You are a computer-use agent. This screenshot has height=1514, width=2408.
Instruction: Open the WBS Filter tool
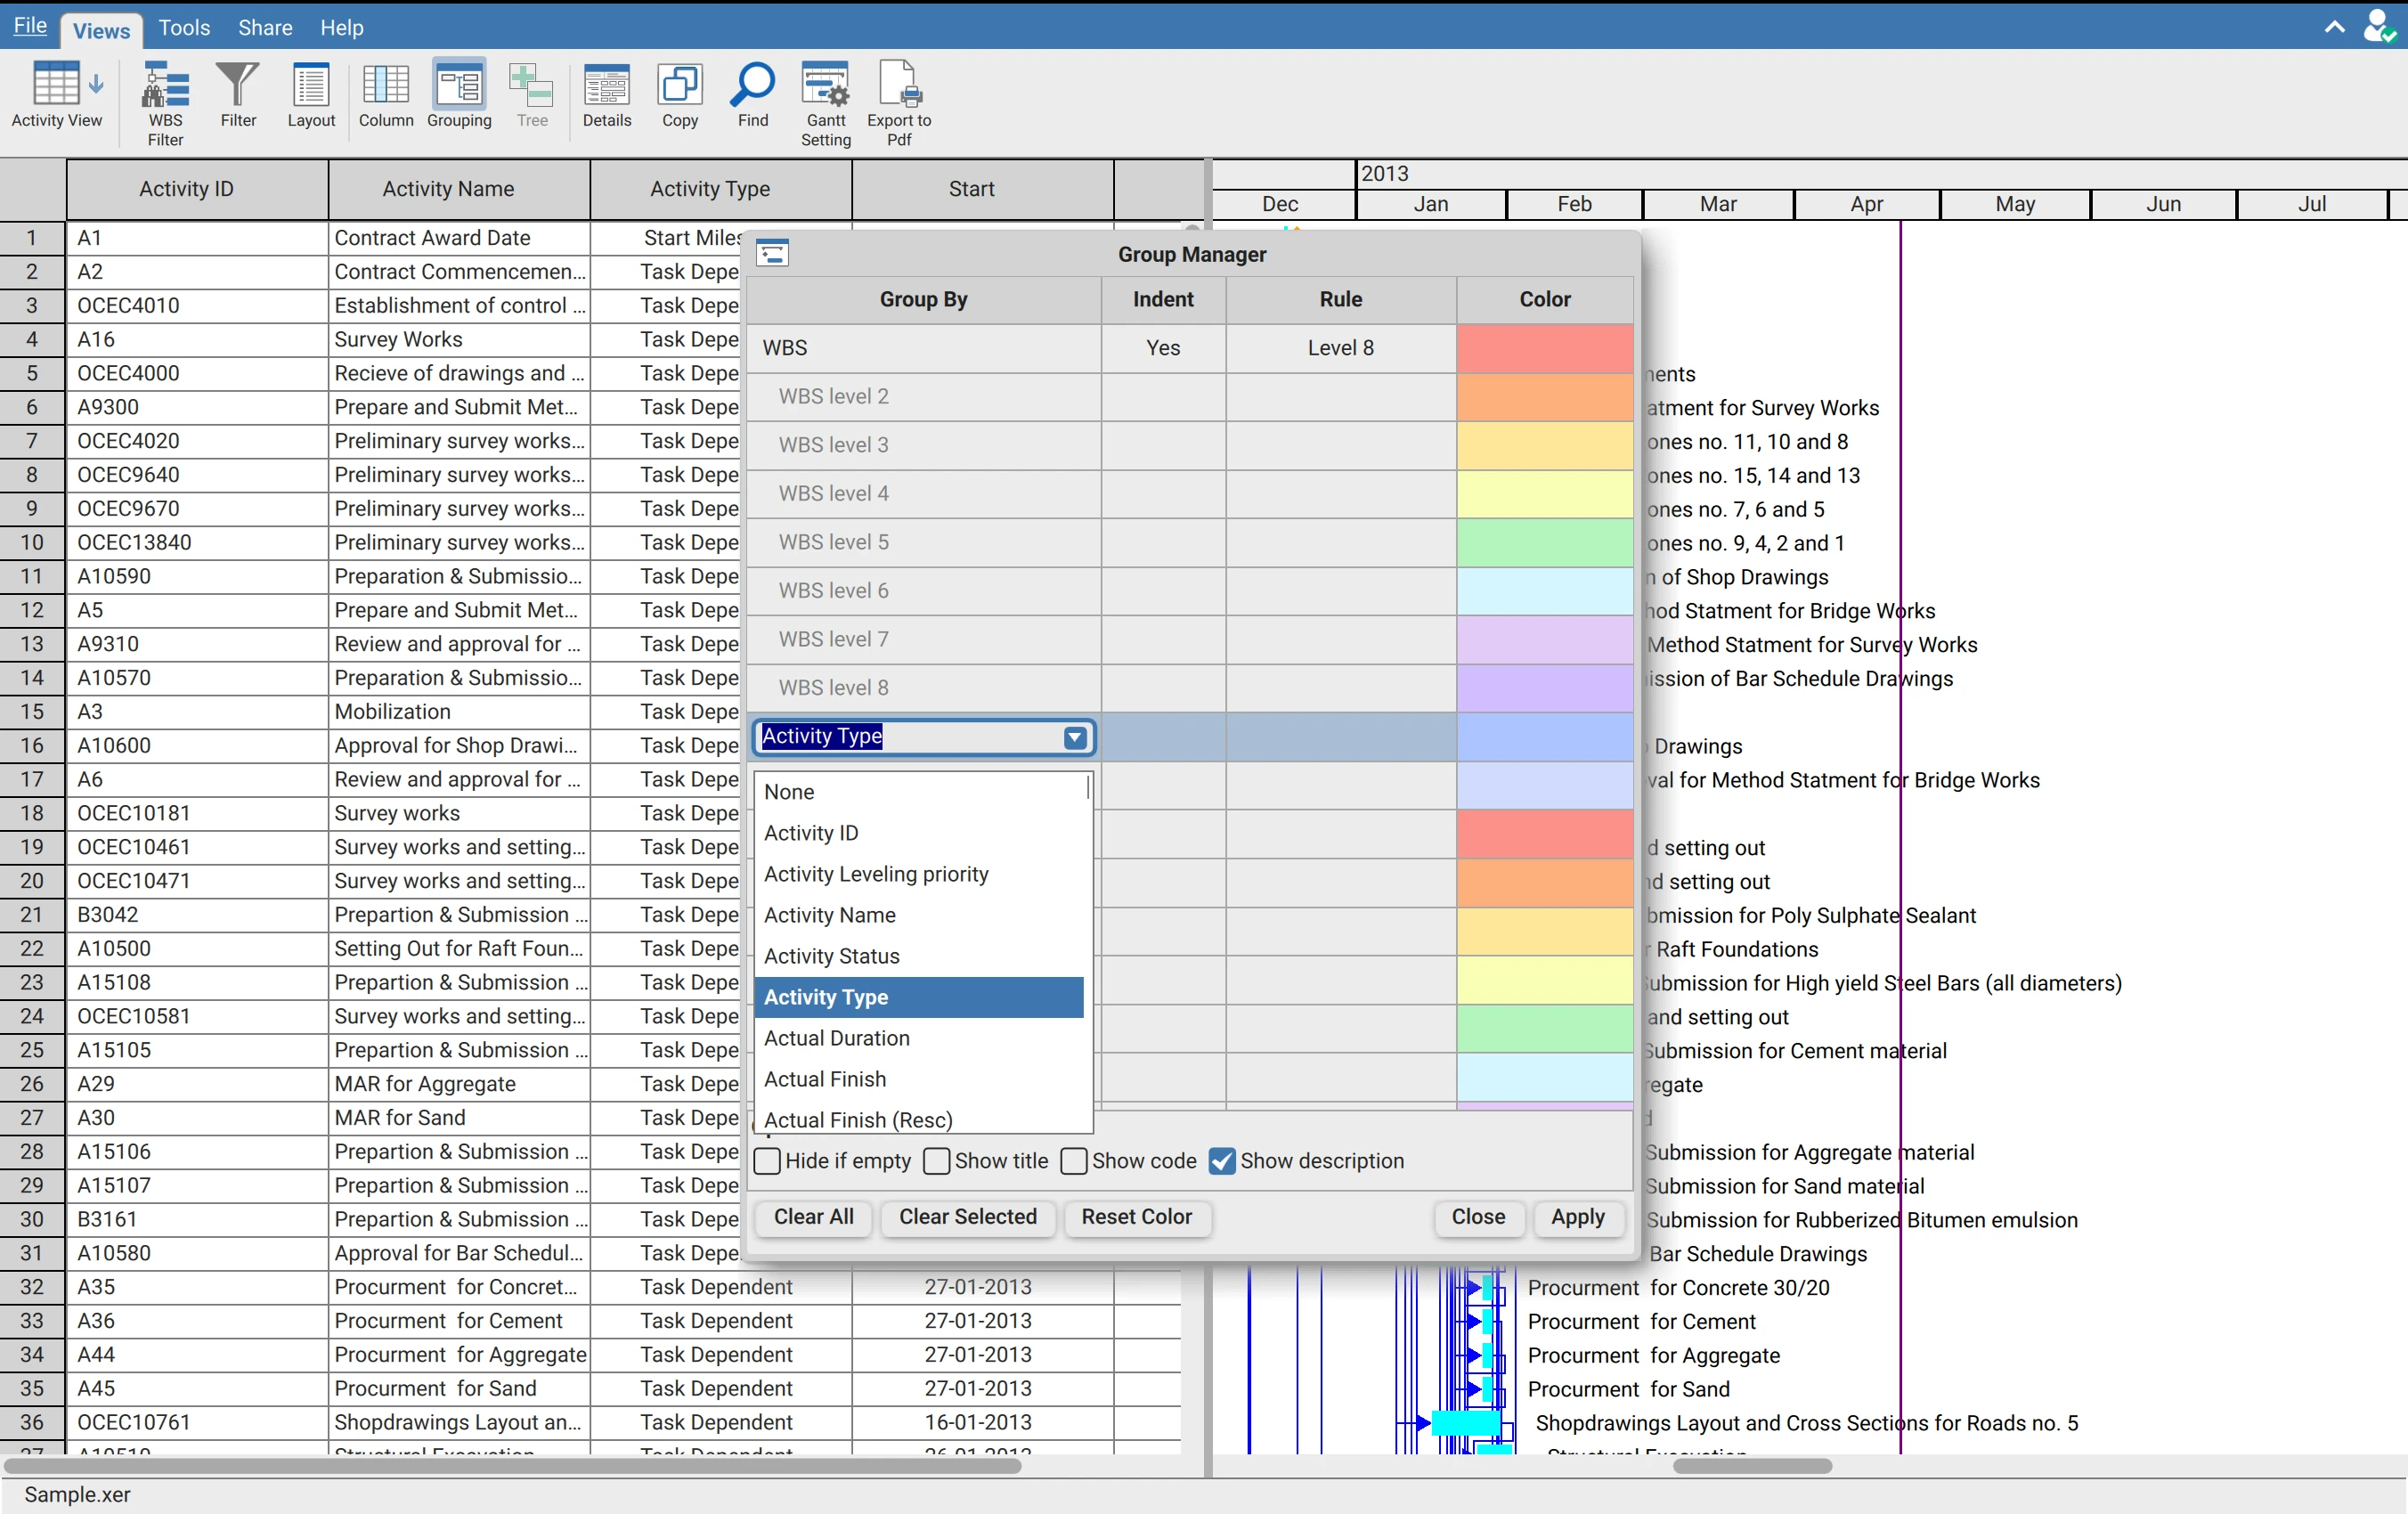[x=165, y=104]
